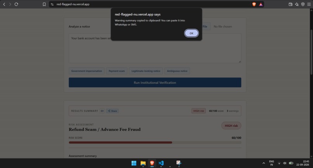This screenshot has width=313, height=168.
Task: Click the Assessment summary label
Action: [x=83, y=156]
